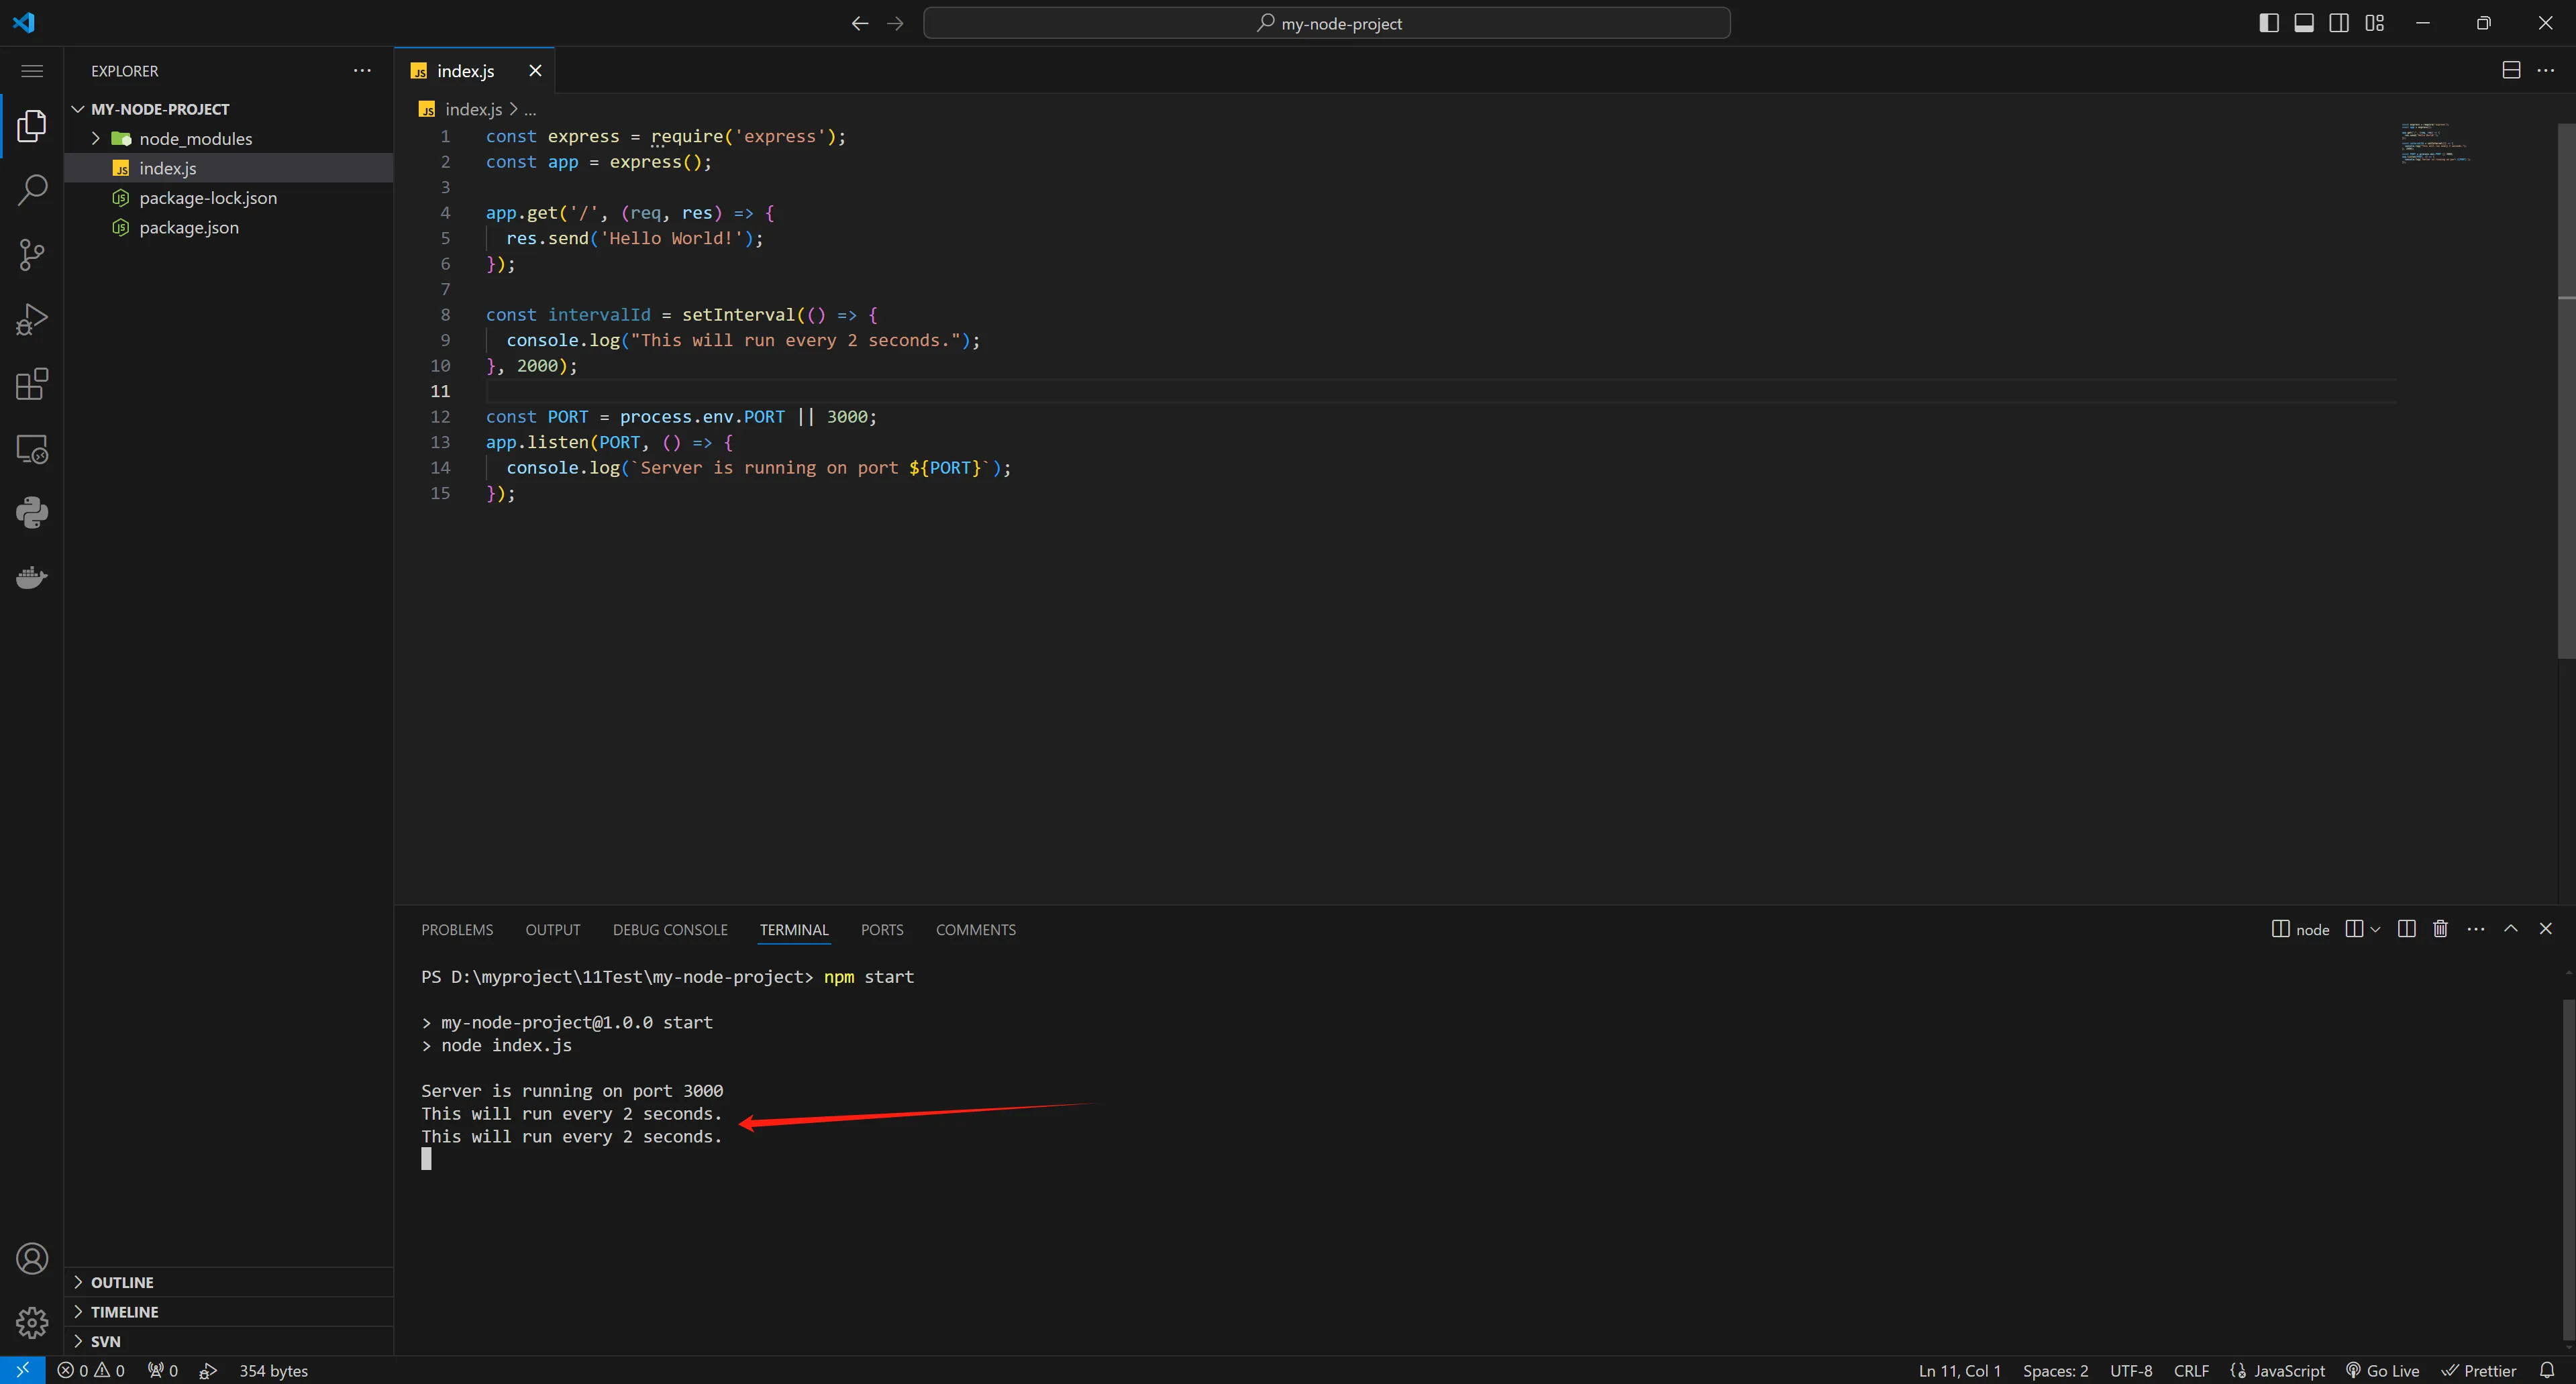Open the Accounts menu icon
2576x1384 pixels.
pyautogui.click(x=32, y=1259)
